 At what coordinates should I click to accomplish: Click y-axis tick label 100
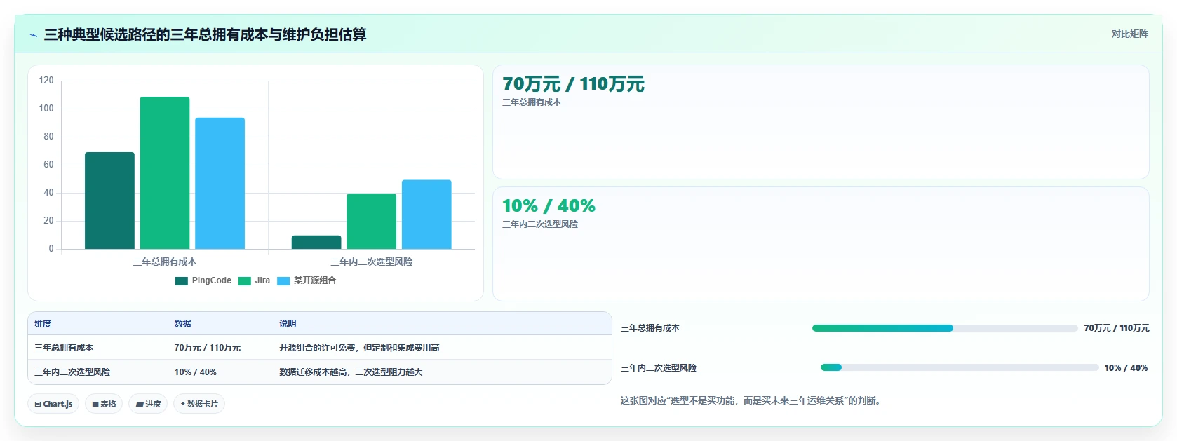pos(46,109)
